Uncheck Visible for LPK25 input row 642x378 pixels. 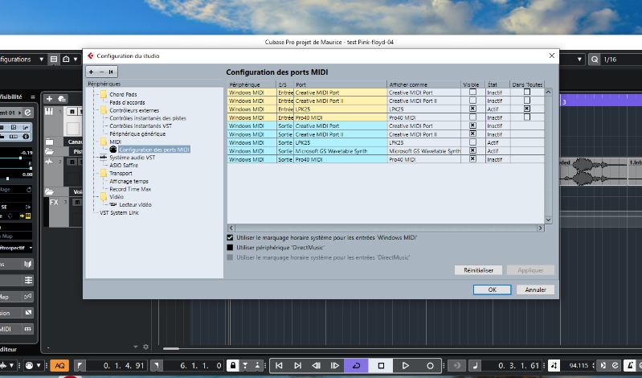pos(472,109)
